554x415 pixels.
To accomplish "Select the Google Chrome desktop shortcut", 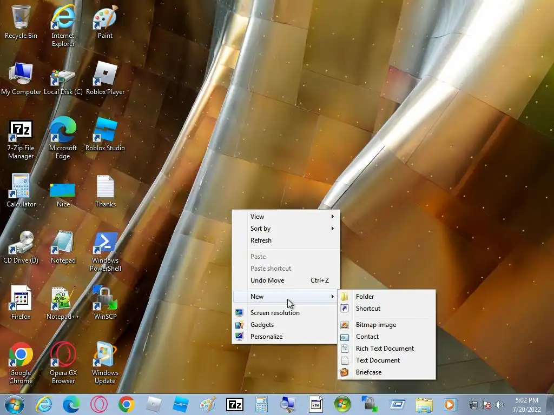I will (x=21, y=364).
